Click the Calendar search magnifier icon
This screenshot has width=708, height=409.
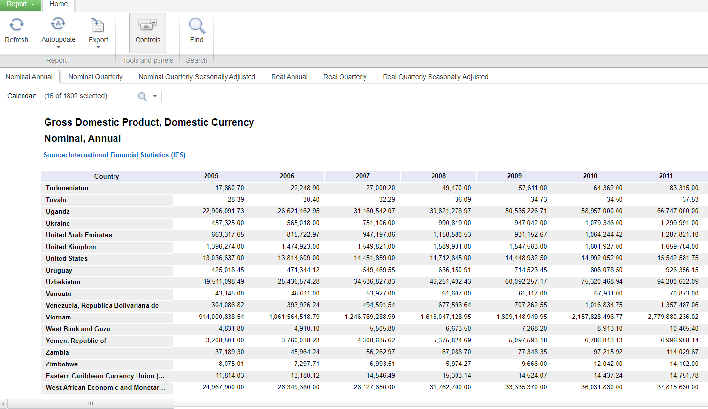pyautogui.click(x=142, y=96)
